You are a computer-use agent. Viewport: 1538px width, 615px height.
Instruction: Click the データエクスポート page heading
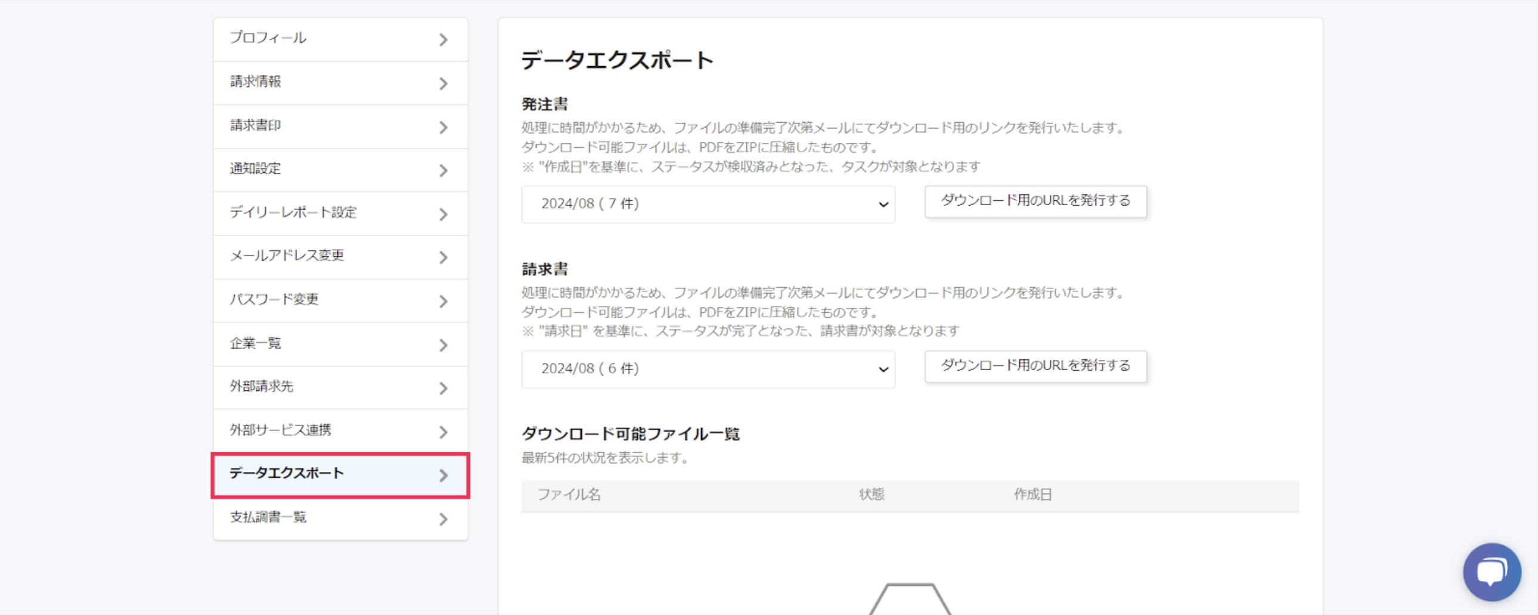click(x=618, y=60)
